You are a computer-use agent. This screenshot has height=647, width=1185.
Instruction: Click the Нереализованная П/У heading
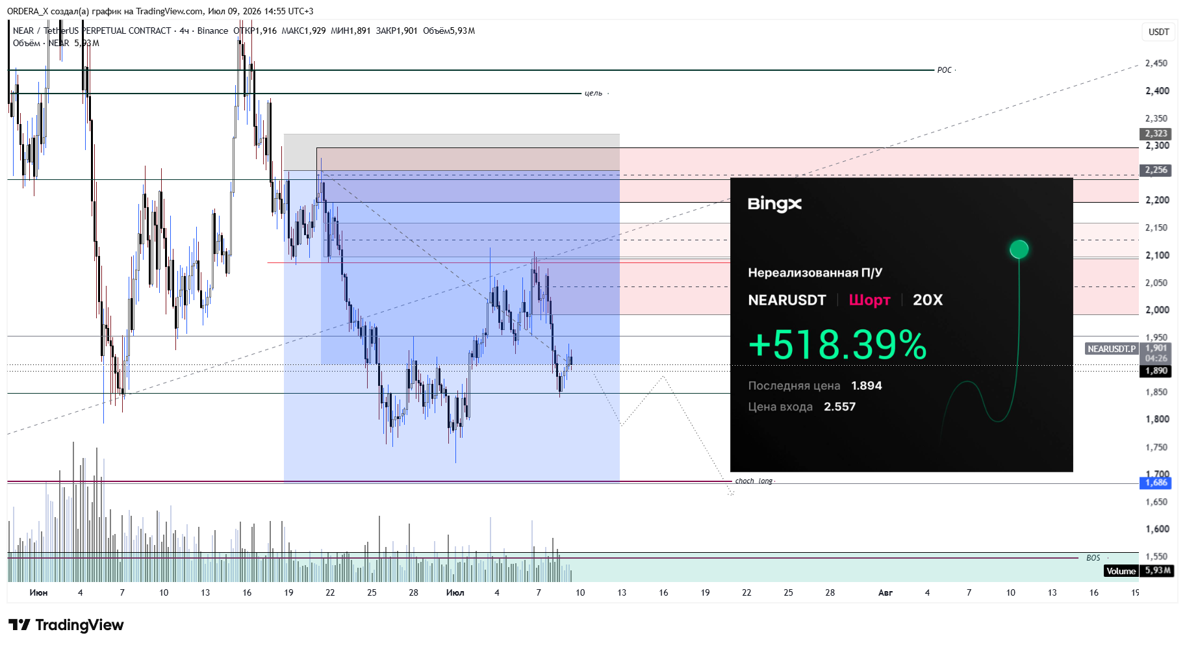point(815,273)
